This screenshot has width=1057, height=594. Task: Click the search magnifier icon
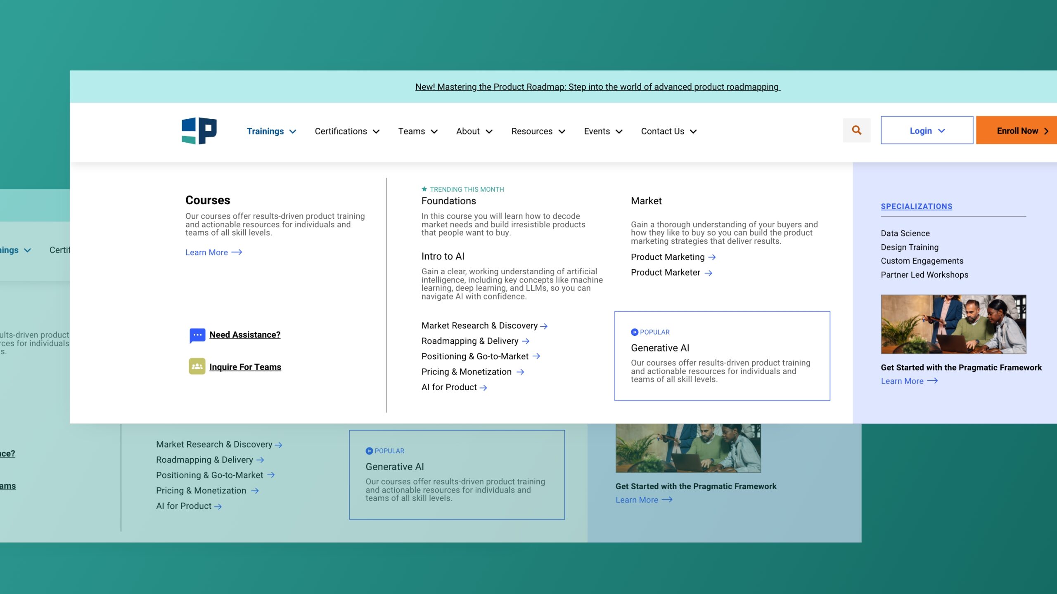pyautogui.click(x=856, y=130)
